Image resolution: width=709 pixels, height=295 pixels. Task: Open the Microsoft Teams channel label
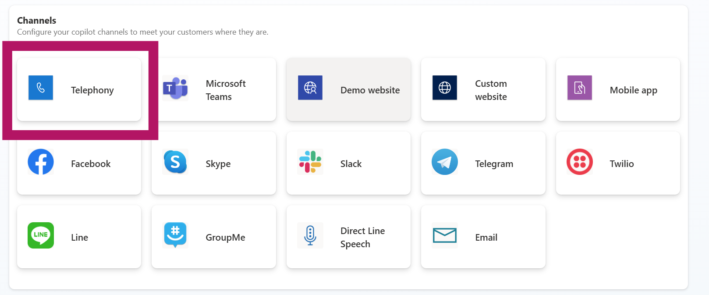point(226,90)
